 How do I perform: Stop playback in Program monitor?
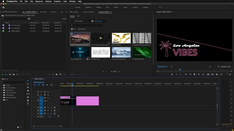(195, 74)
